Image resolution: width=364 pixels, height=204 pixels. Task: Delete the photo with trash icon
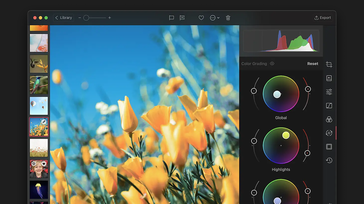click(228, 17)
